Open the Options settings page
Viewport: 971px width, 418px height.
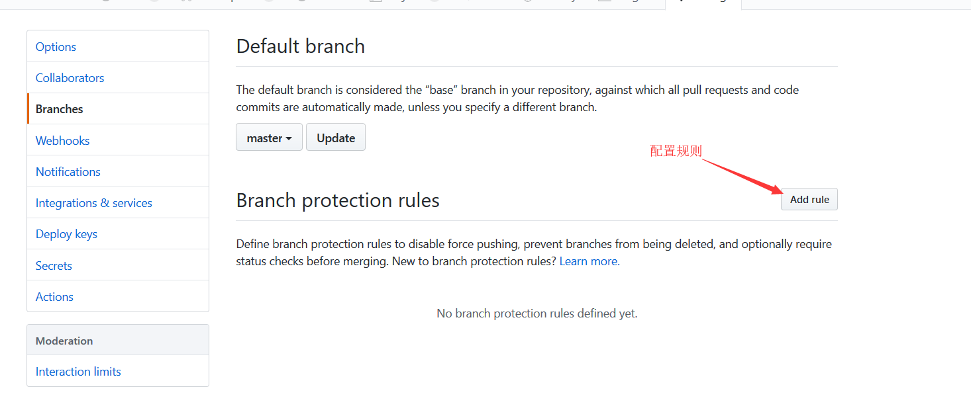55,46
